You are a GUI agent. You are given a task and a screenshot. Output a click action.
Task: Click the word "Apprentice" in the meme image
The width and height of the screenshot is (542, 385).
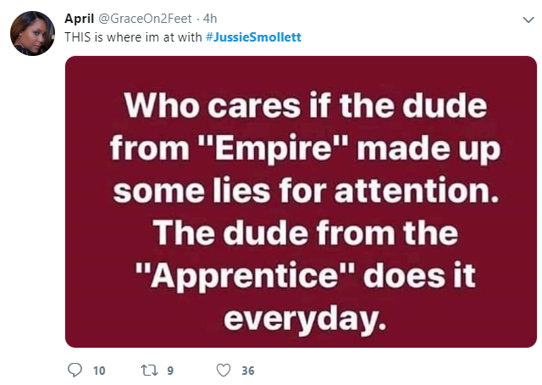245,276
